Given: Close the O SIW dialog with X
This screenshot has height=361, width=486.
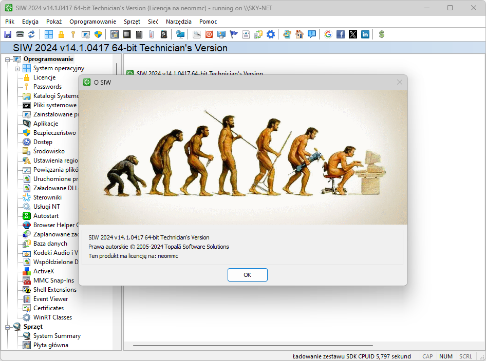Looking at the screenshot, I should pyautogui.click(x=400, y=82).
